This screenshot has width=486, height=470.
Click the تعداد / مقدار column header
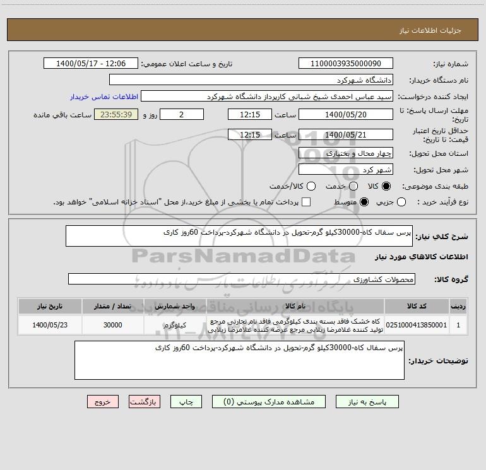pos(113,306)
